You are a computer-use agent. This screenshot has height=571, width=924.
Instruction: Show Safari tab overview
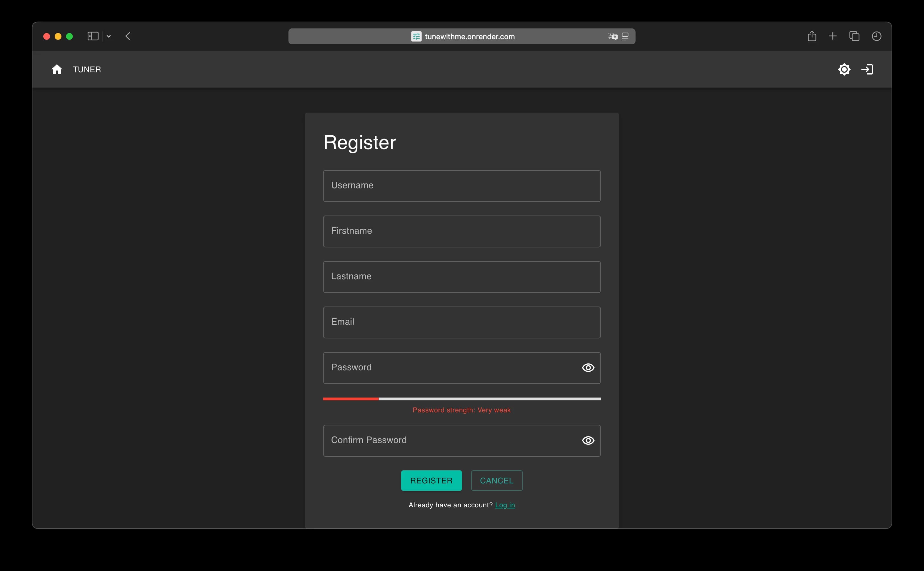tap(854, 36)
